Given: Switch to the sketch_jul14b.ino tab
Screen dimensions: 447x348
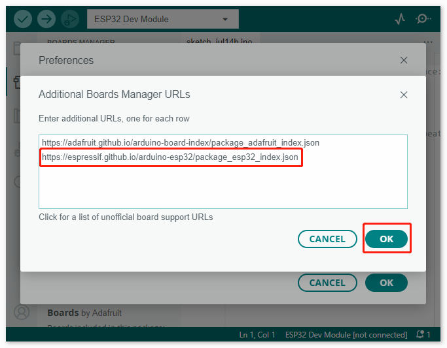Looking at the screenshot, I should pyautogui.click(x=219, y=42).
